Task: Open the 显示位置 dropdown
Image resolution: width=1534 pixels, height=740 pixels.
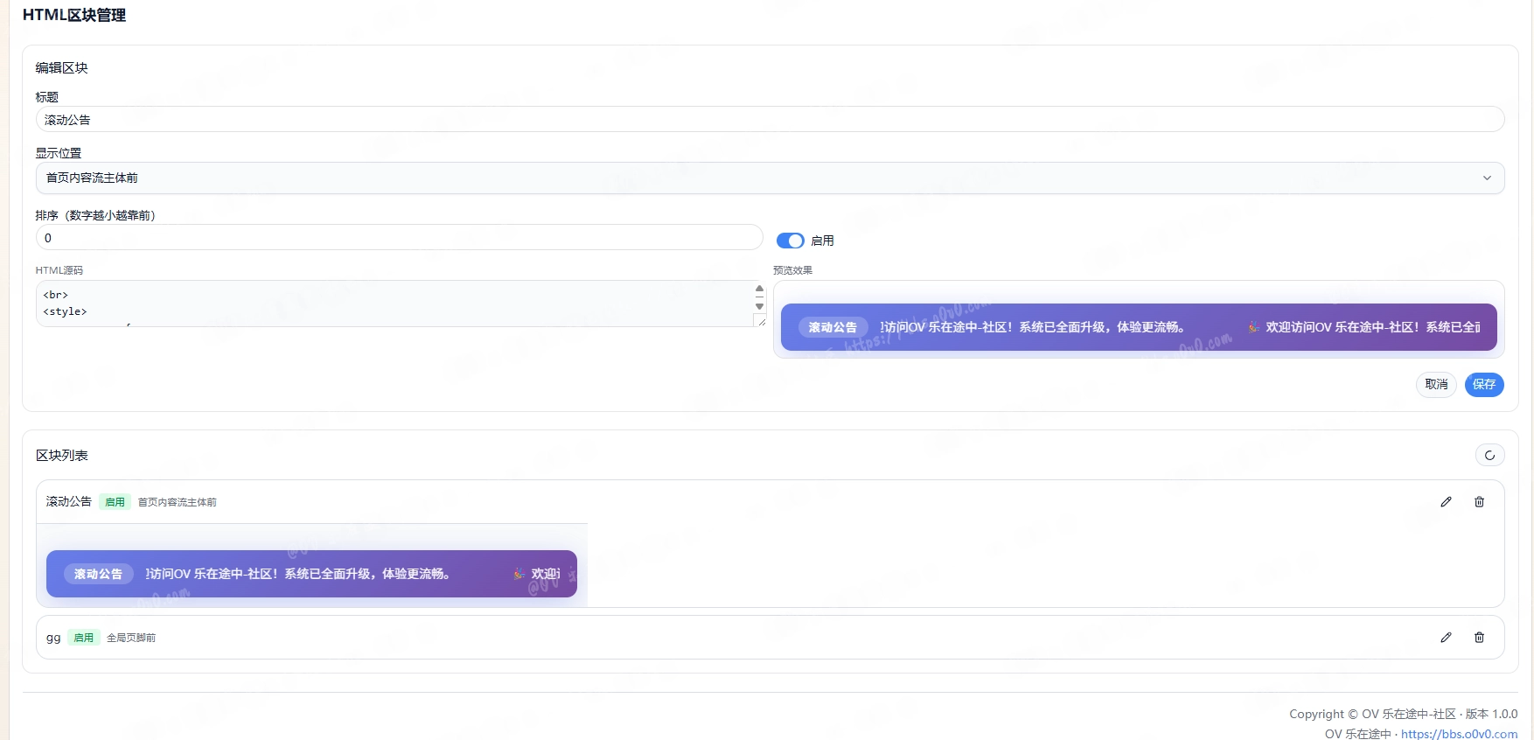Action: point(770,178)
